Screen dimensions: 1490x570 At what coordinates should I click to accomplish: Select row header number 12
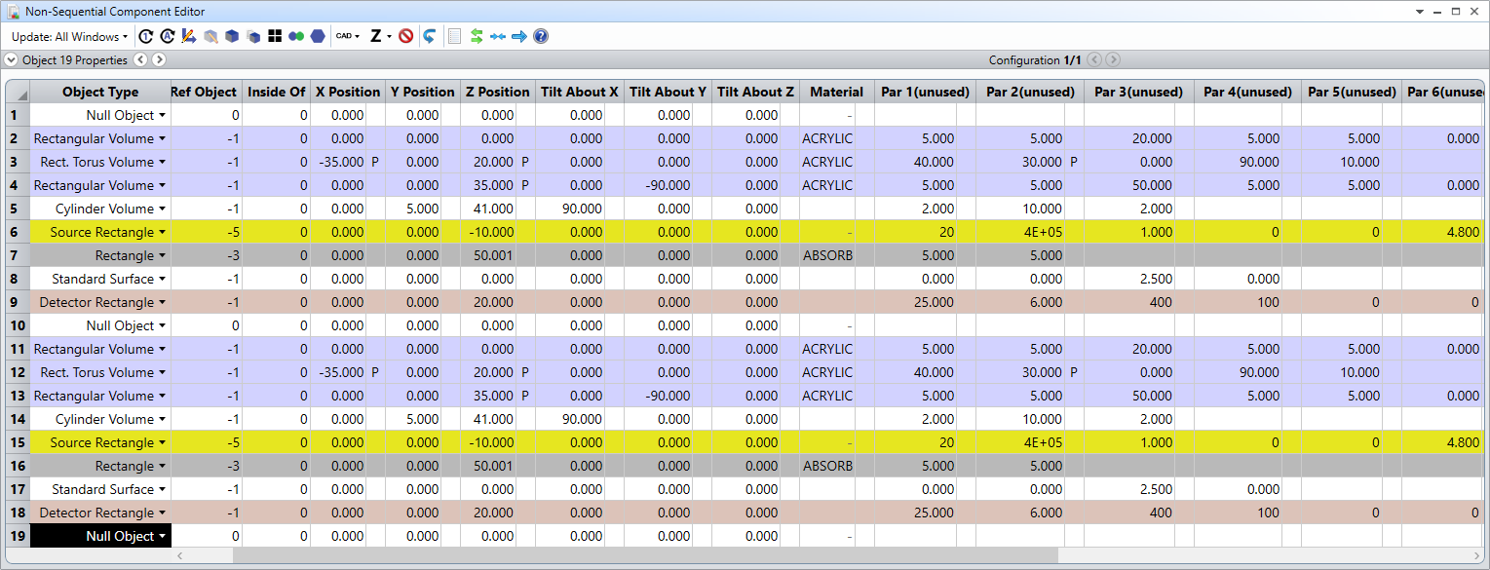(16, 372)
